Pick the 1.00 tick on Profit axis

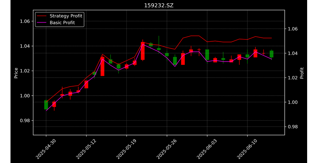point(293,102)
